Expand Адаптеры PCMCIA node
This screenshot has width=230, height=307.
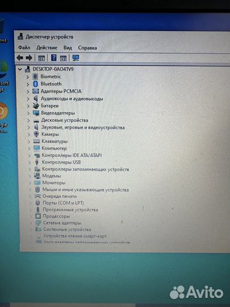[28, 92]
